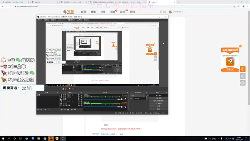Open scene transition settings gear
Viewport: 250px width, 141px height.
tap(147, 96)
